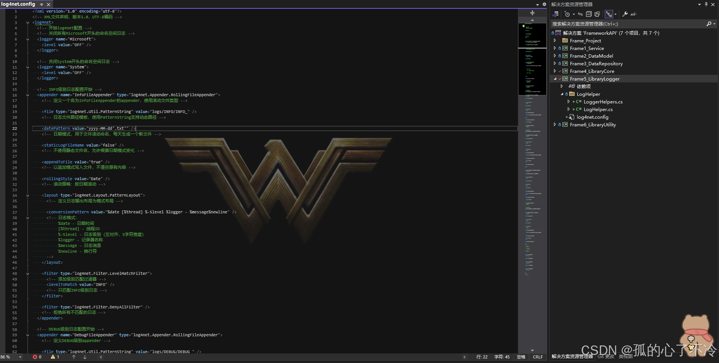The width and height of the screenshot is (719, 363).
Task: Go to next issue with down arrow
Action: pyautogui.click(x=85, y=357)
